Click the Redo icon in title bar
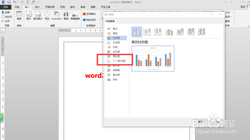Screen dimensions: 250x140 tap(22, 2)
